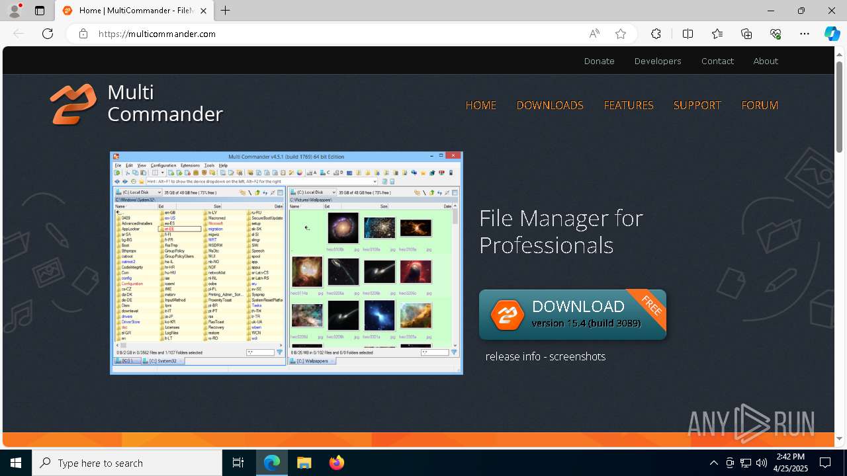
Task: Open the Donate link
Action: pyautogui.click(x=600, y=61)
